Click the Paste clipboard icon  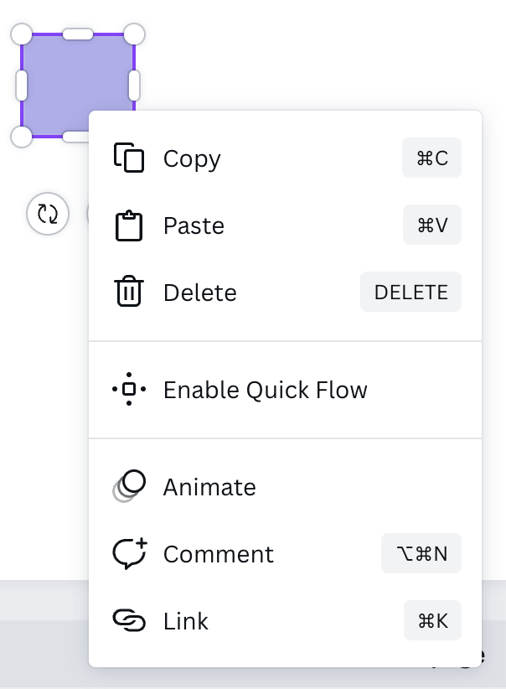129,225
